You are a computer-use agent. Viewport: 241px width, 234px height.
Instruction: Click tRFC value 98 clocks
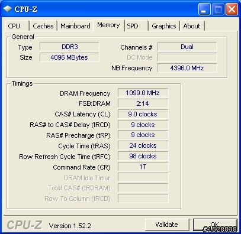pyautogui.click(x=143, y=156)
